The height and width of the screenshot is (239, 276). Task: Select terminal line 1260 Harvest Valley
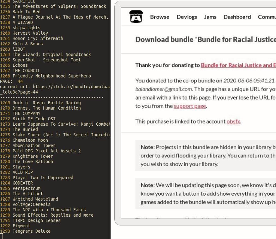24,33
